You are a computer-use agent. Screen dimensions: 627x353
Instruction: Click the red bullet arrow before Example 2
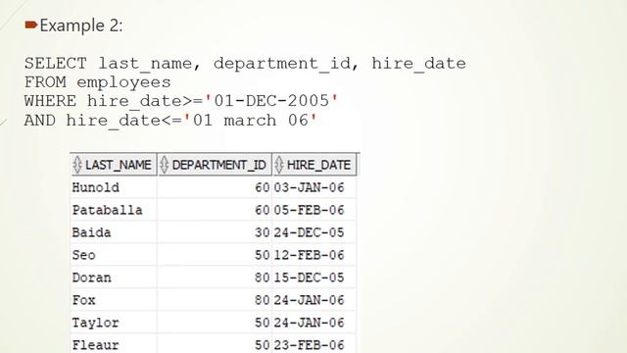point(30,25)
